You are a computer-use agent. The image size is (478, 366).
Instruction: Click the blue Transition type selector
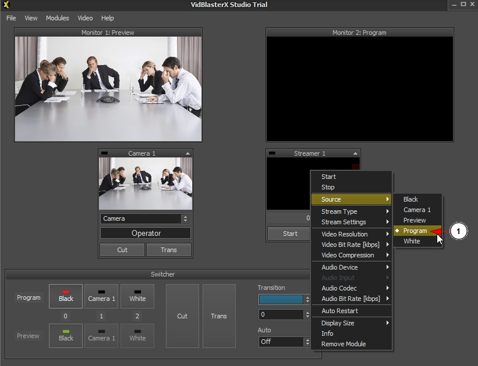click(x=281, y=299)
